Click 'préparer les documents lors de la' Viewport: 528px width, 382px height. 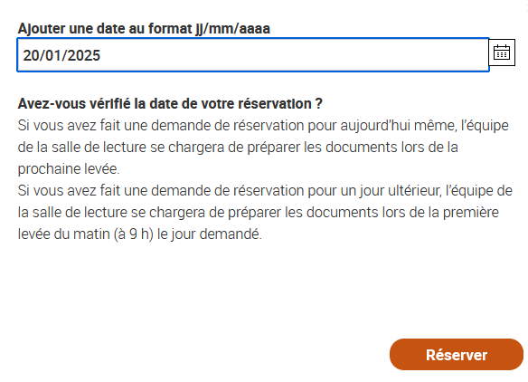coord(353,147)
